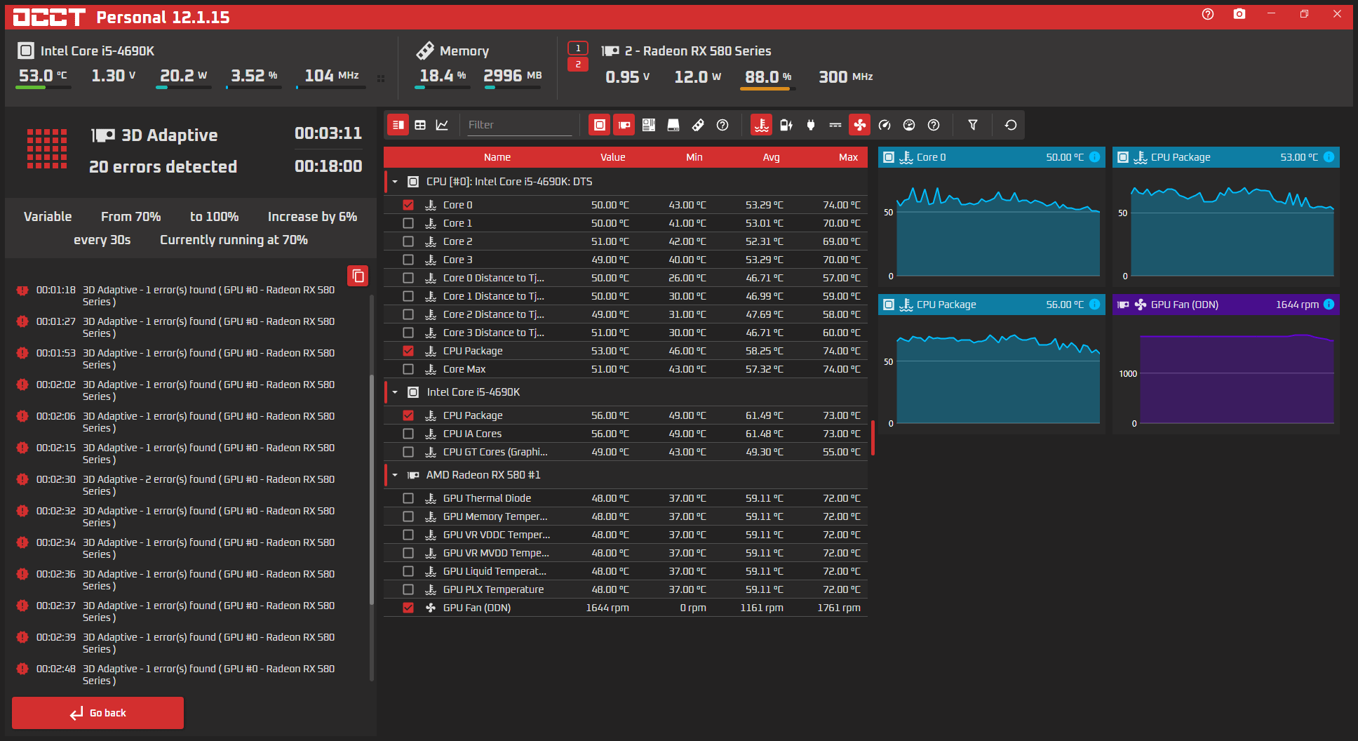
Task: Uncheck the DTS CPU Package checkbox at 53.00 °C
Action: coord(408,351)
